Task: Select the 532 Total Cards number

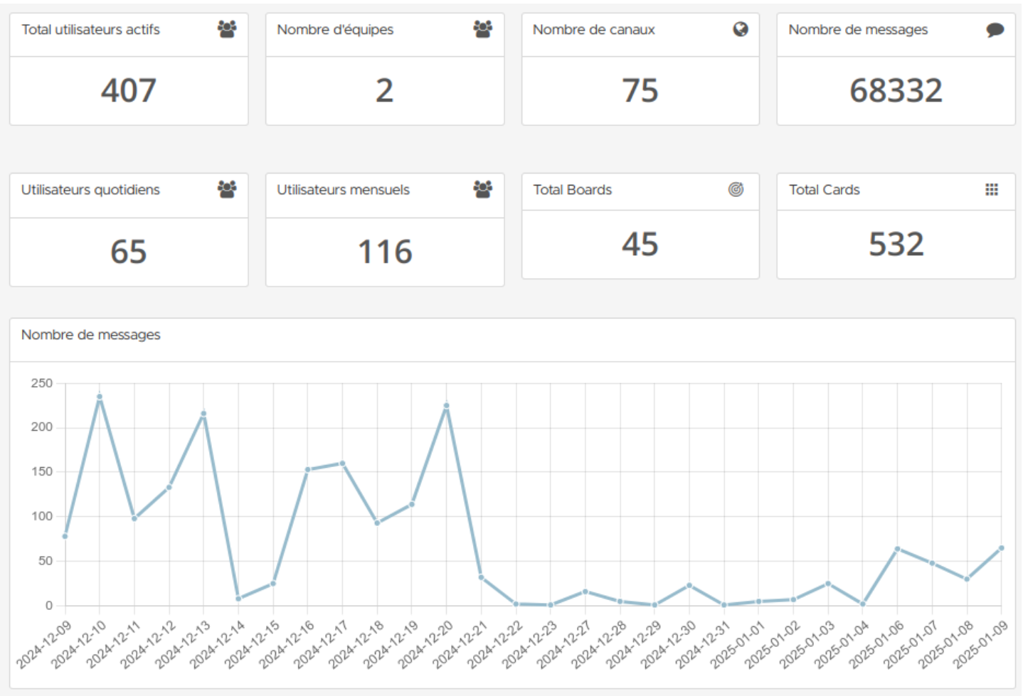Action: [895, 245]
